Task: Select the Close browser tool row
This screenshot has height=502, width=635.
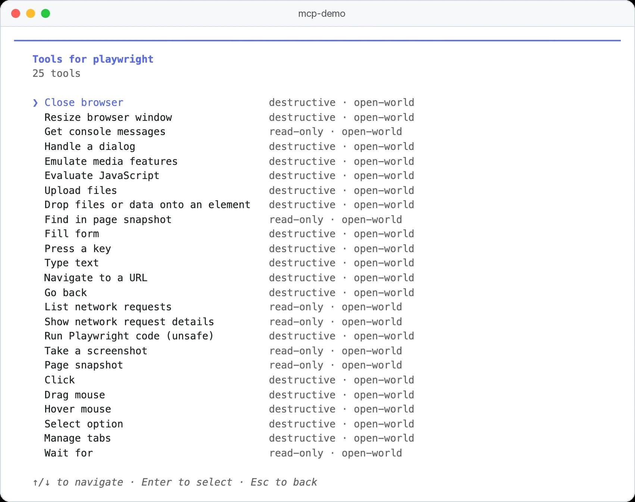Action: (x=223, y=103)
